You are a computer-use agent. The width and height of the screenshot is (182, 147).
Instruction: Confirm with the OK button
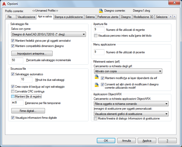coord(106,141)
